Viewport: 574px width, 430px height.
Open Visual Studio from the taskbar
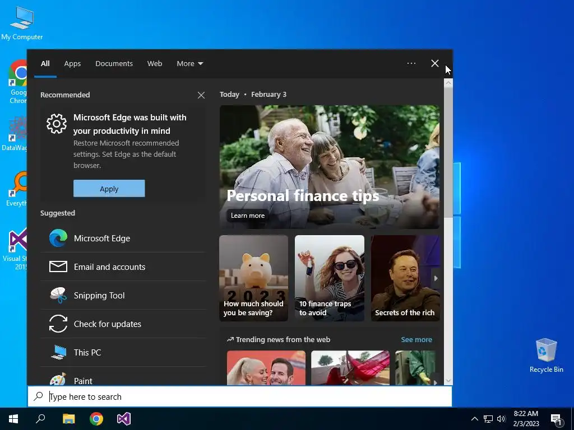point(124,419)
